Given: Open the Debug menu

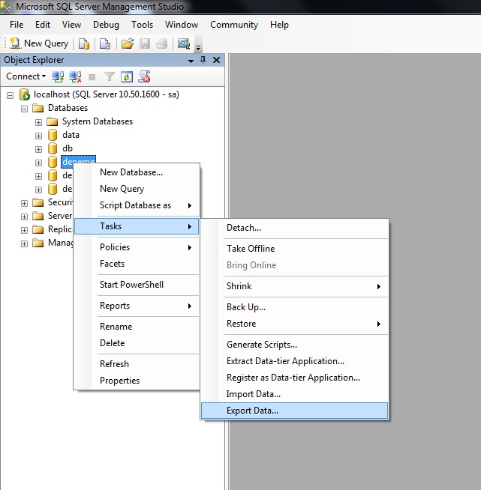Looking at the screenshot, I should point(106,25).
